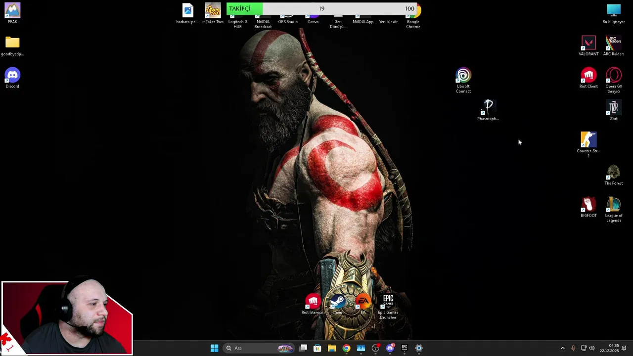Open network settings from system tray

(x=584, y=348)
